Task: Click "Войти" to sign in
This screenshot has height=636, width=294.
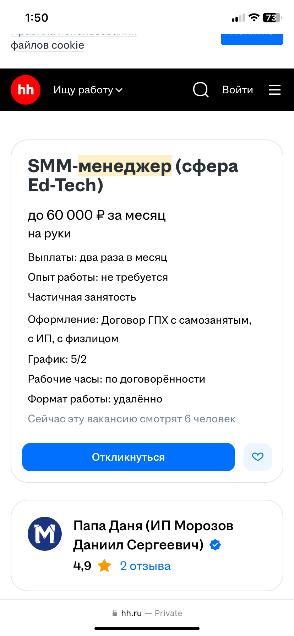Action: [x=238, y=90]
